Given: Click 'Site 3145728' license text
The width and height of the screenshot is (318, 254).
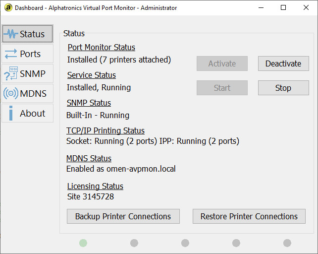Looking at the screenshot, I should (x=91, y=196).
